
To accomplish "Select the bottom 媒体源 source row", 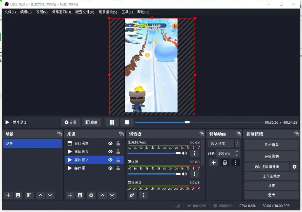I will click(95, 168).
